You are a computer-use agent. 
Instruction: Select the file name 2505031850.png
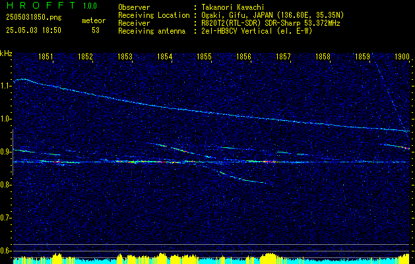pos(34,18)
